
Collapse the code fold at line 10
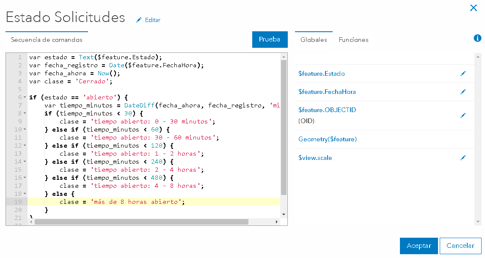click(x=25, y=129)
